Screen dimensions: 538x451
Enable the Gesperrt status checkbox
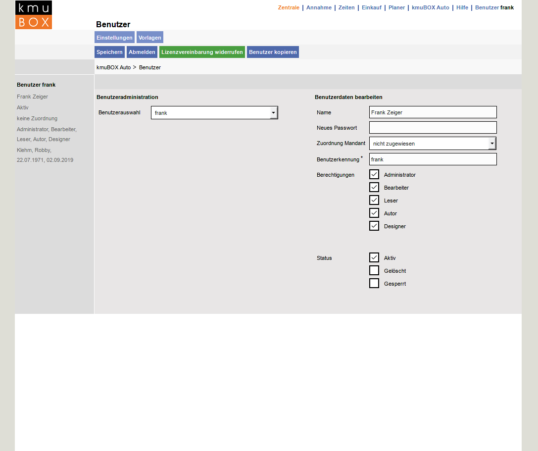[374, 283]
